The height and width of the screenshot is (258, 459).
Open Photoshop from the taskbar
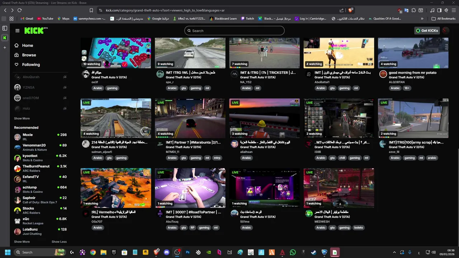tap(188, 252)
